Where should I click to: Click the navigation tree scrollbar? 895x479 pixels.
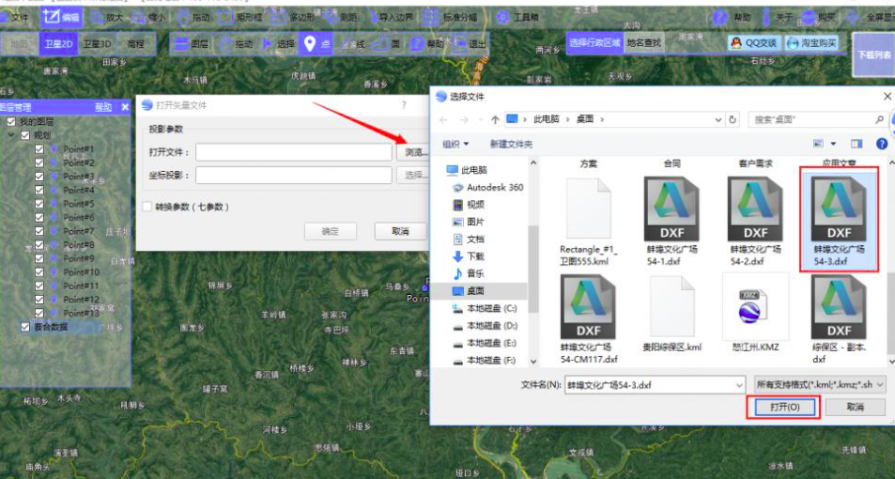[533, 269]
